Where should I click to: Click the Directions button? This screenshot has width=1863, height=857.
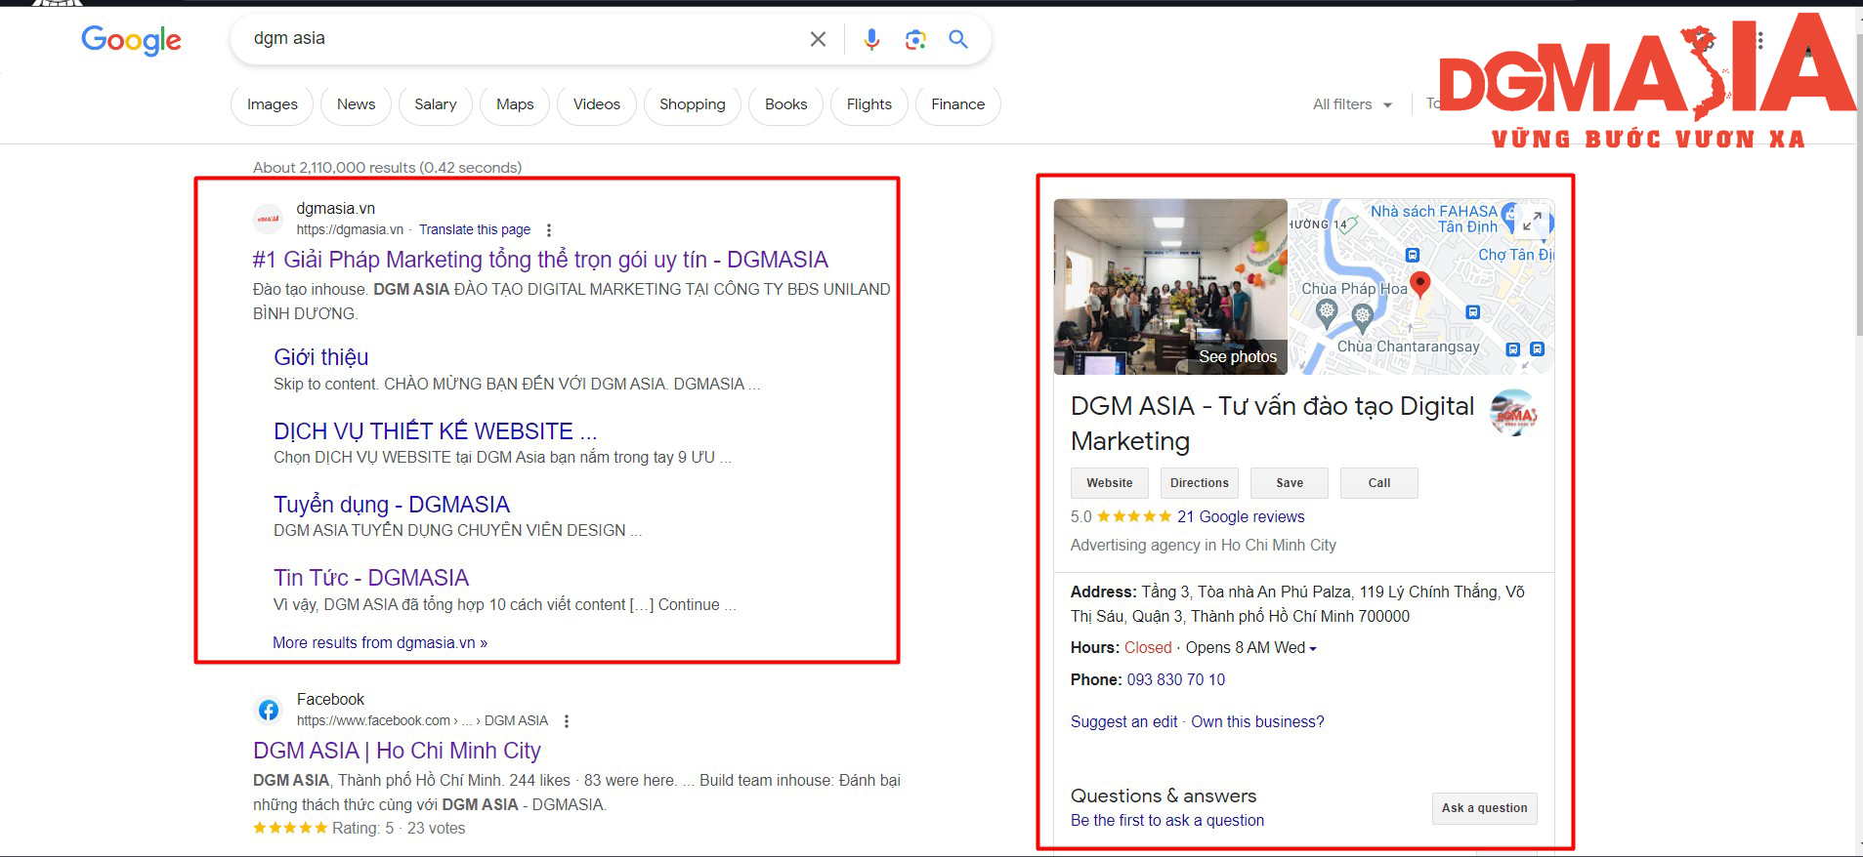coord(1200,483)
